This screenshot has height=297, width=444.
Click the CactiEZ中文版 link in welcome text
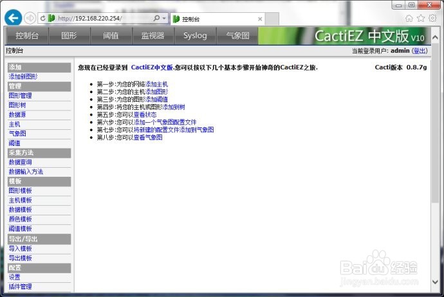152,67
